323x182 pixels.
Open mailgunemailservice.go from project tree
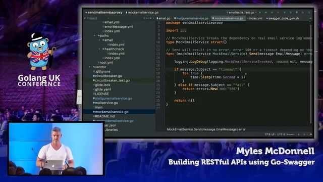click(113, 99)
